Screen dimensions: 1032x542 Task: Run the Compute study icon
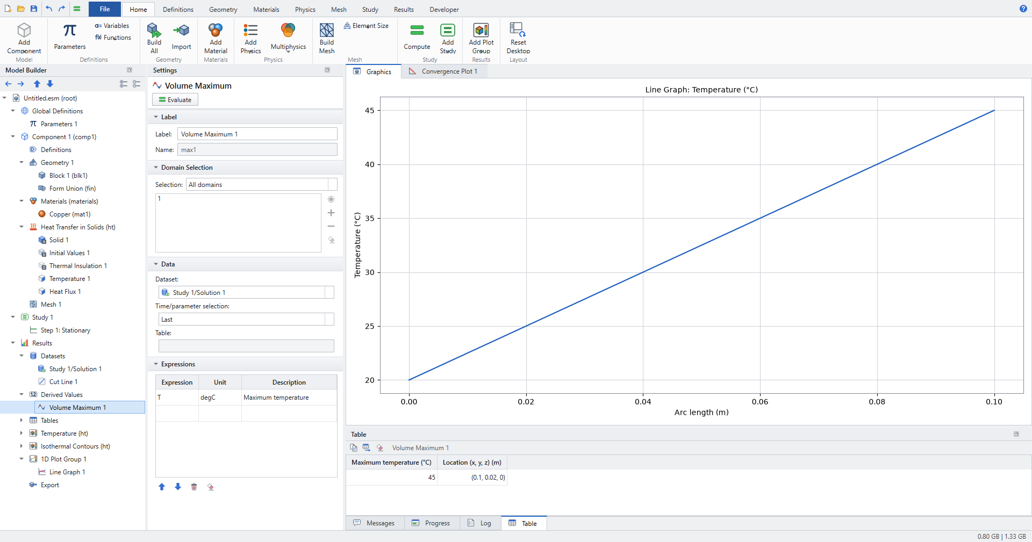tap(417, 30)
